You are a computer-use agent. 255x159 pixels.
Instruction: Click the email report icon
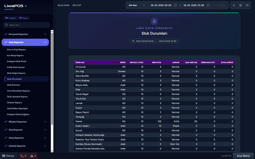[248, 6]
